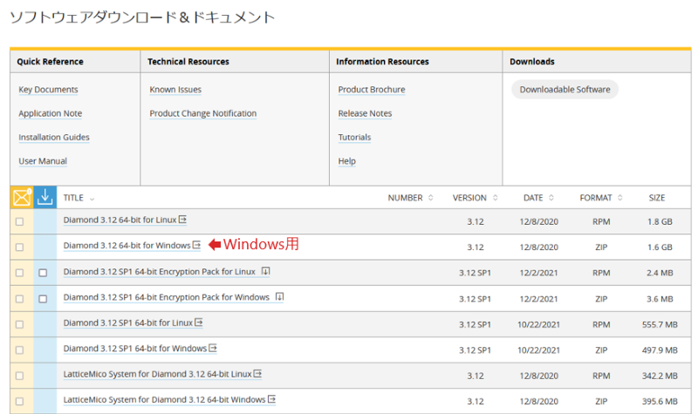The image size is (698, 414).
Task: Open the User Manual link
Action: click(x=43, y=161)
